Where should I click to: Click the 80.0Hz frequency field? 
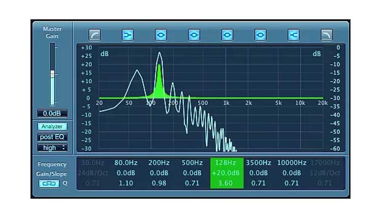click(x=125, y=163)
